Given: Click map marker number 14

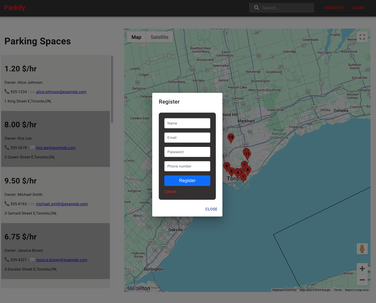Looking at the screenshot, I should click(231, 137).
